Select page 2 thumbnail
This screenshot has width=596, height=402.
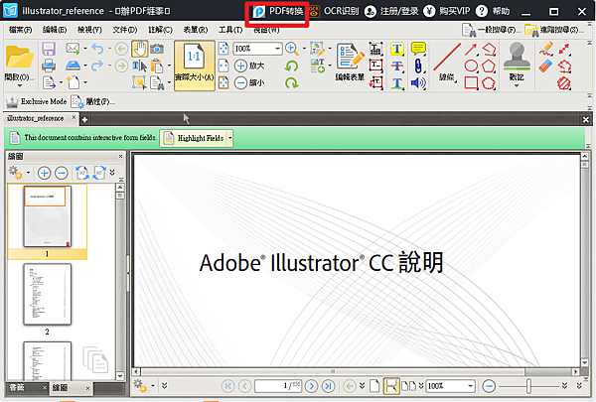click(47, 295)
